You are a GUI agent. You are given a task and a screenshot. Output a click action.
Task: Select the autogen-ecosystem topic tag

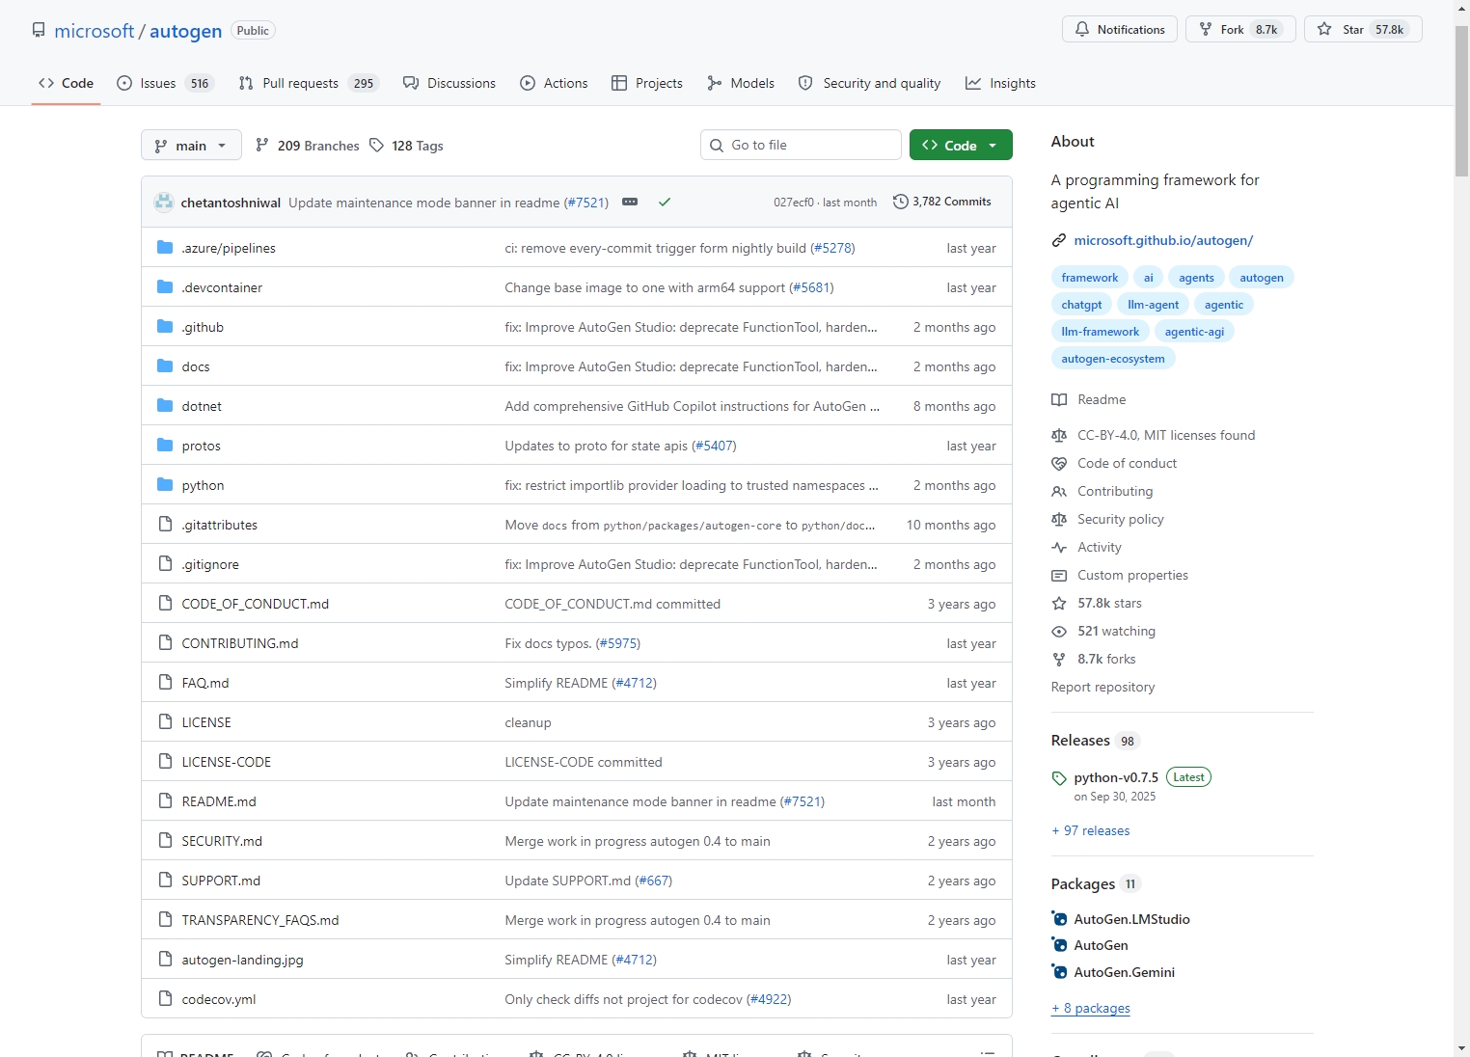coord(1113,359)
